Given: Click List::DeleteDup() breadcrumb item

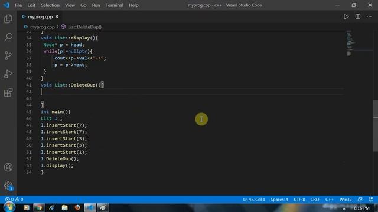Looking at the screenshot, I should [84, 27].
